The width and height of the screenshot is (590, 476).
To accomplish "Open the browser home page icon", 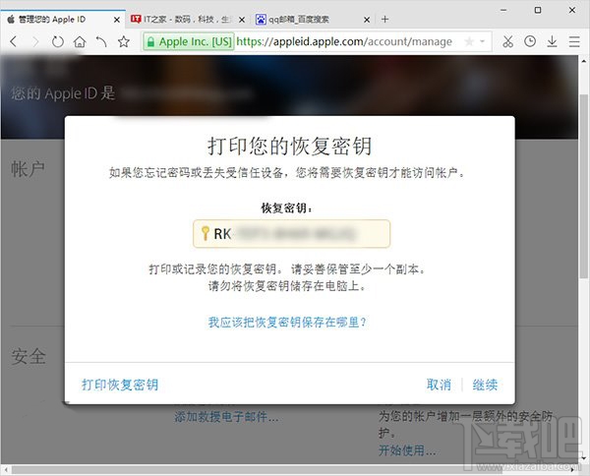I will (80, 41).
